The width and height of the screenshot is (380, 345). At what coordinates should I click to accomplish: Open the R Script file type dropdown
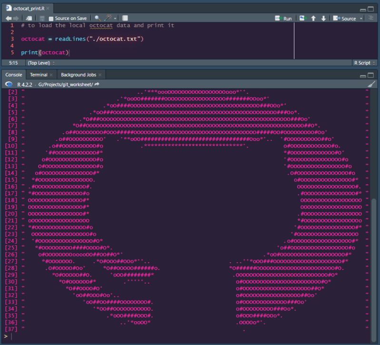coord(364,63)
